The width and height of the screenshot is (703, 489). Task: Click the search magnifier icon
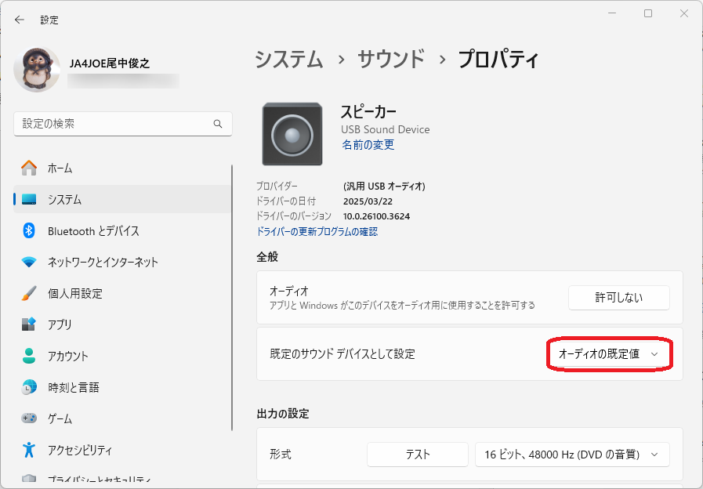pos(218,124)
